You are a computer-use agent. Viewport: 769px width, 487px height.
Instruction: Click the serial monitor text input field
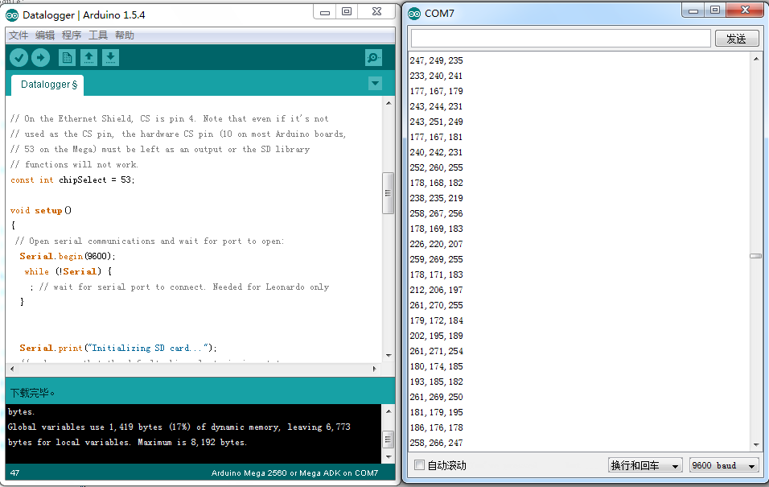[561, 39]
